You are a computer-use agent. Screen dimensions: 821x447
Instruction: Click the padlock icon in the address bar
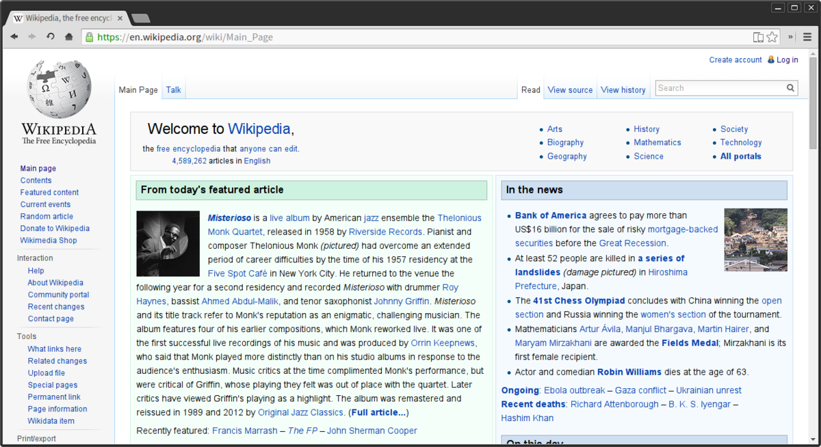coord(89,37)
